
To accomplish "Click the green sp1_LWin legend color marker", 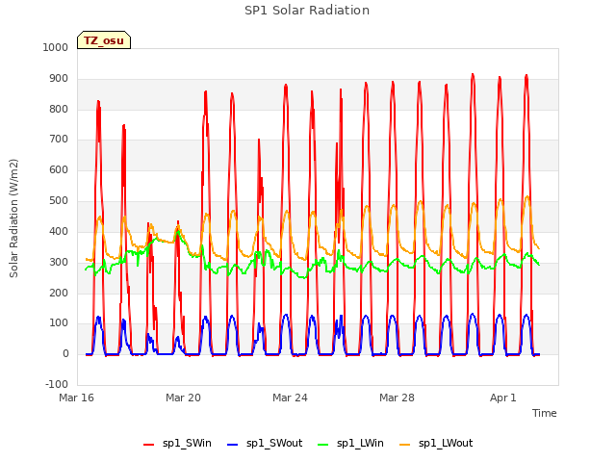I will (x=323, y=445).
